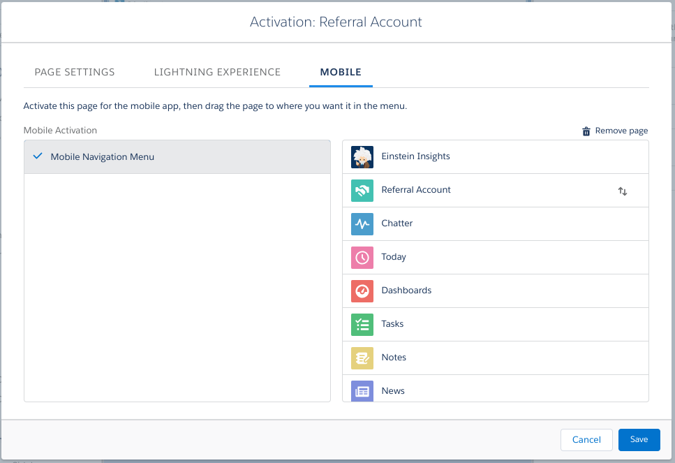
Task: Select the News newspaper icon
Action: point(362,390)
